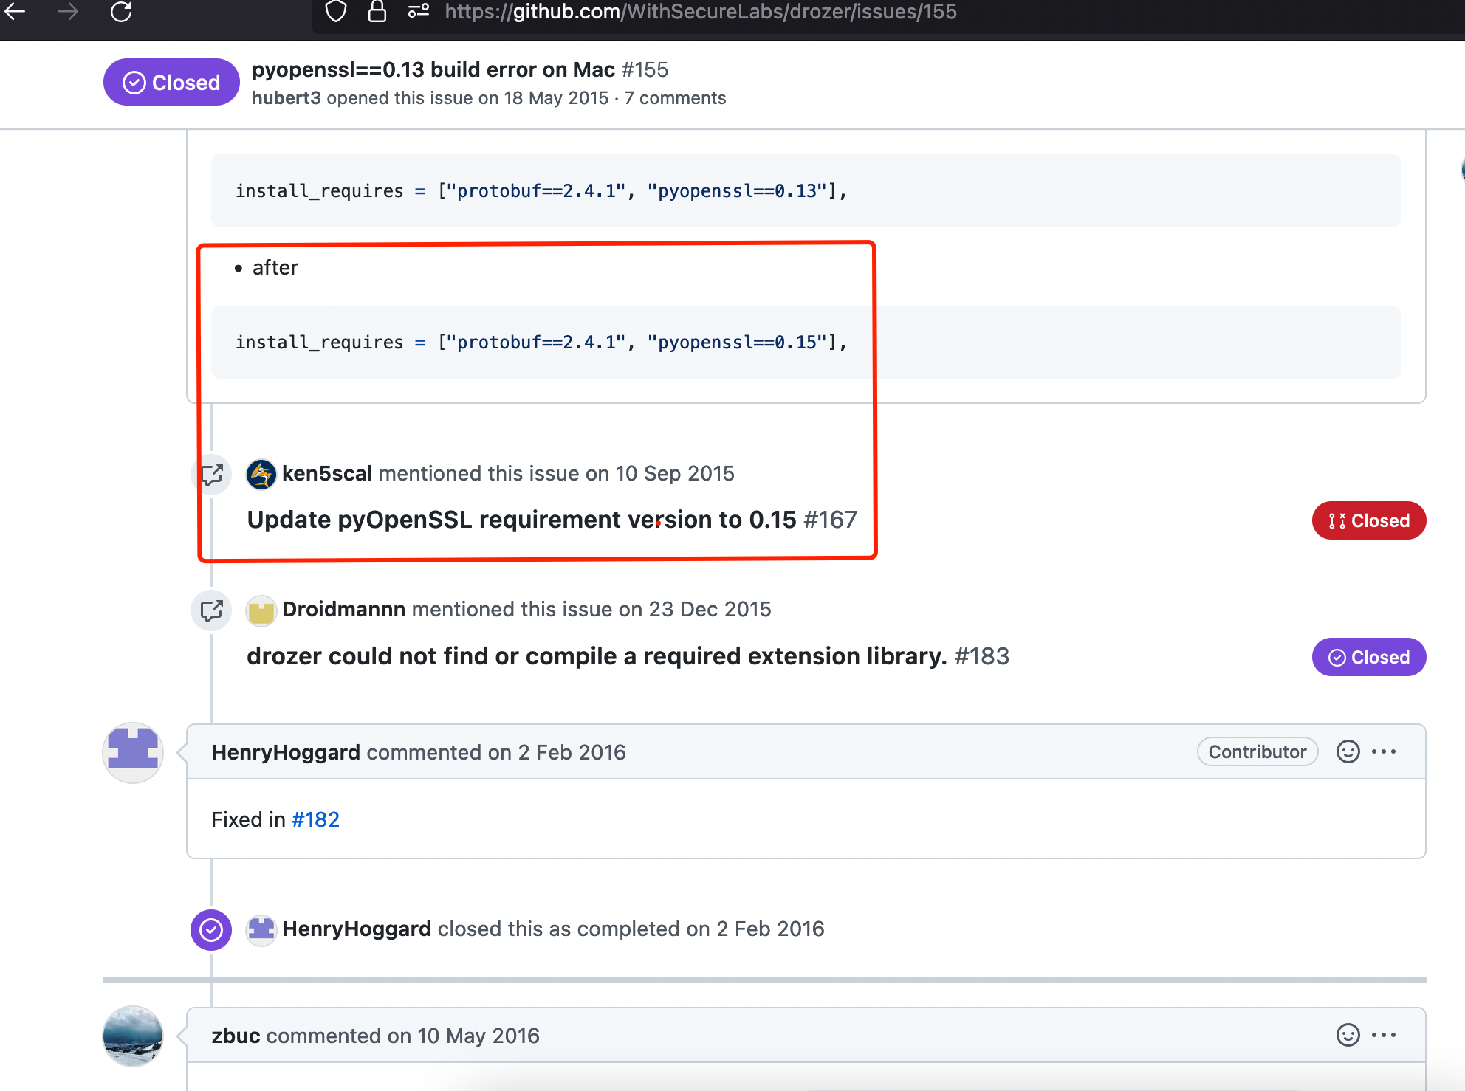Viewport: 1465px width, 1091px height.
Task: Open the 10 May 2016 comment timestamp
Action: click(478, 1036)
